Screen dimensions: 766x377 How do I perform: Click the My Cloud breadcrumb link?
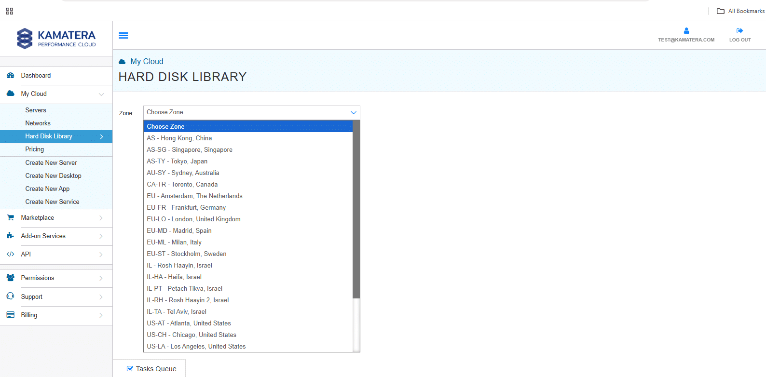[x=147, y=62]
